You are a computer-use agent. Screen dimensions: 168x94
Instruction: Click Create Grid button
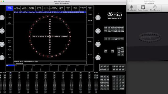coord(90,8)
